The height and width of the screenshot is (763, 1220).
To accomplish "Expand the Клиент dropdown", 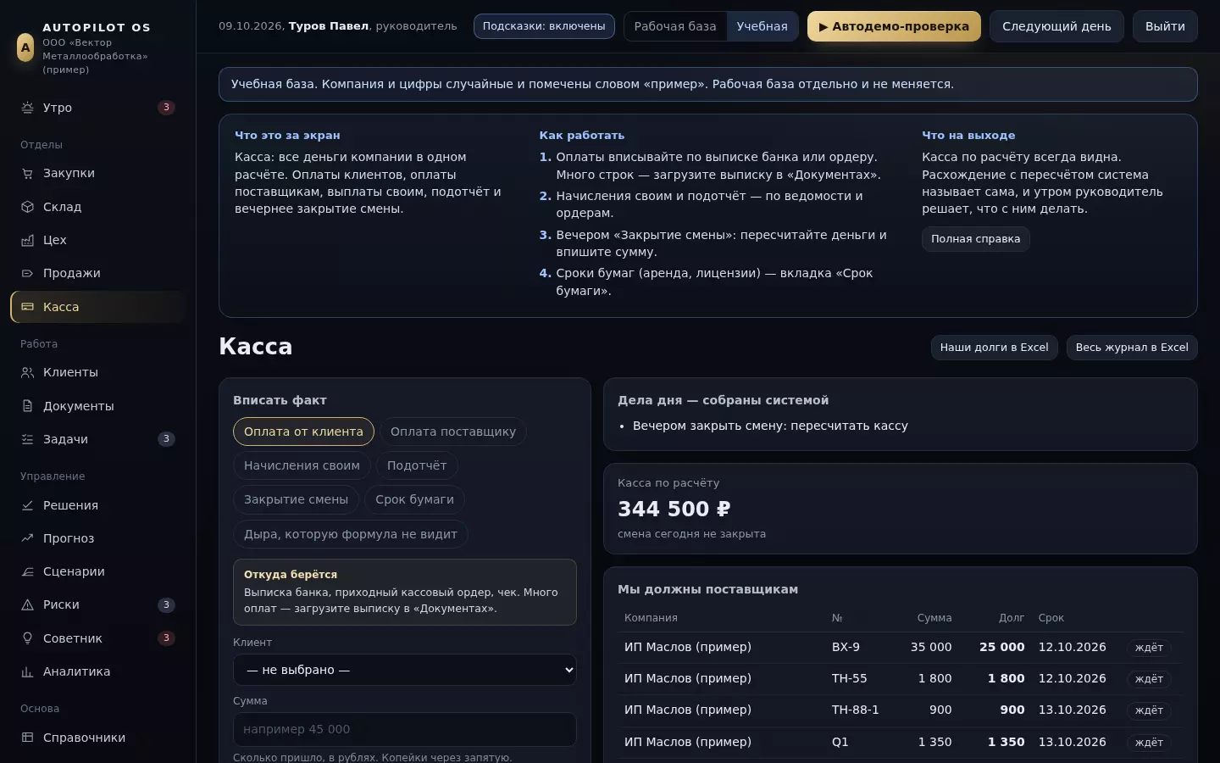I will (x=405, y=670).
